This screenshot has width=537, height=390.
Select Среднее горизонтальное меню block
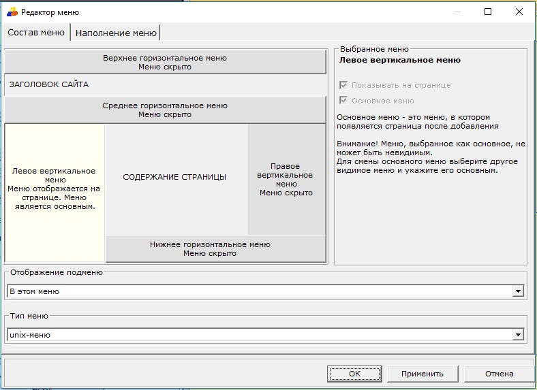pos(165,110)
